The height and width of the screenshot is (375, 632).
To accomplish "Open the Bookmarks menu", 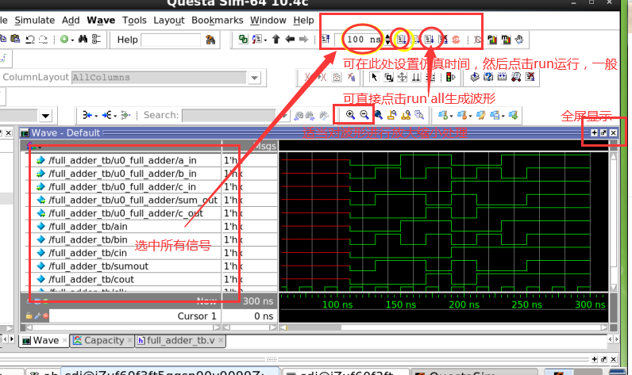I will pyautogui.click(x=218, y=20).
